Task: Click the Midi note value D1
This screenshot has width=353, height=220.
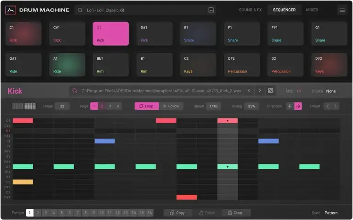Action: click(x=299, y=91)
